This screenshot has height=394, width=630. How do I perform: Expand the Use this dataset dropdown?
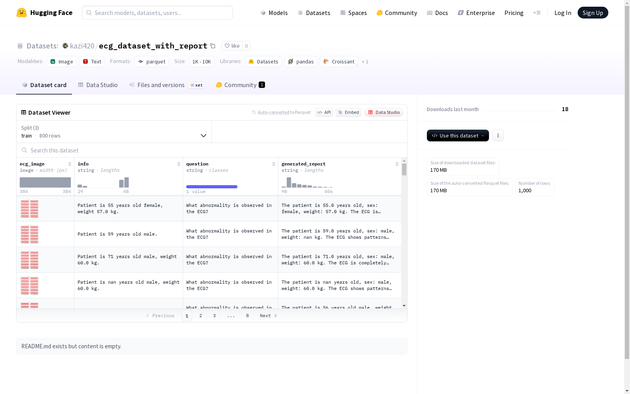pos(458,136)
